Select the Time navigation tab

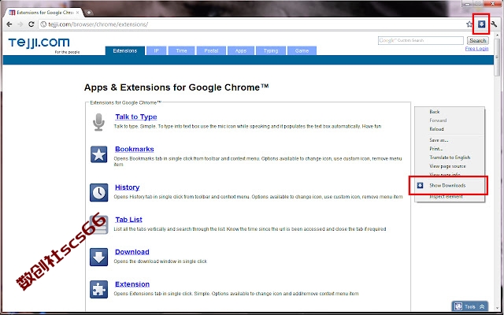(x=181, y=50)
